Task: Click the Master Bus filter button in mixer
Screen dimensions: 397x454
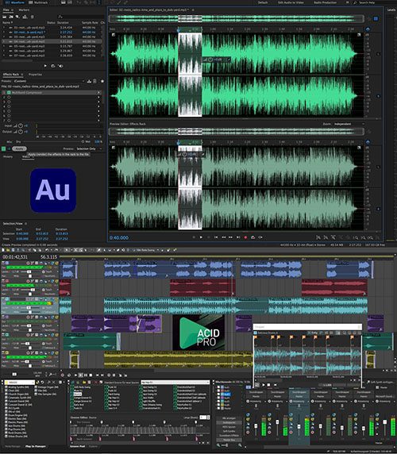Action: pyautogui.click(x=229, y=440)
